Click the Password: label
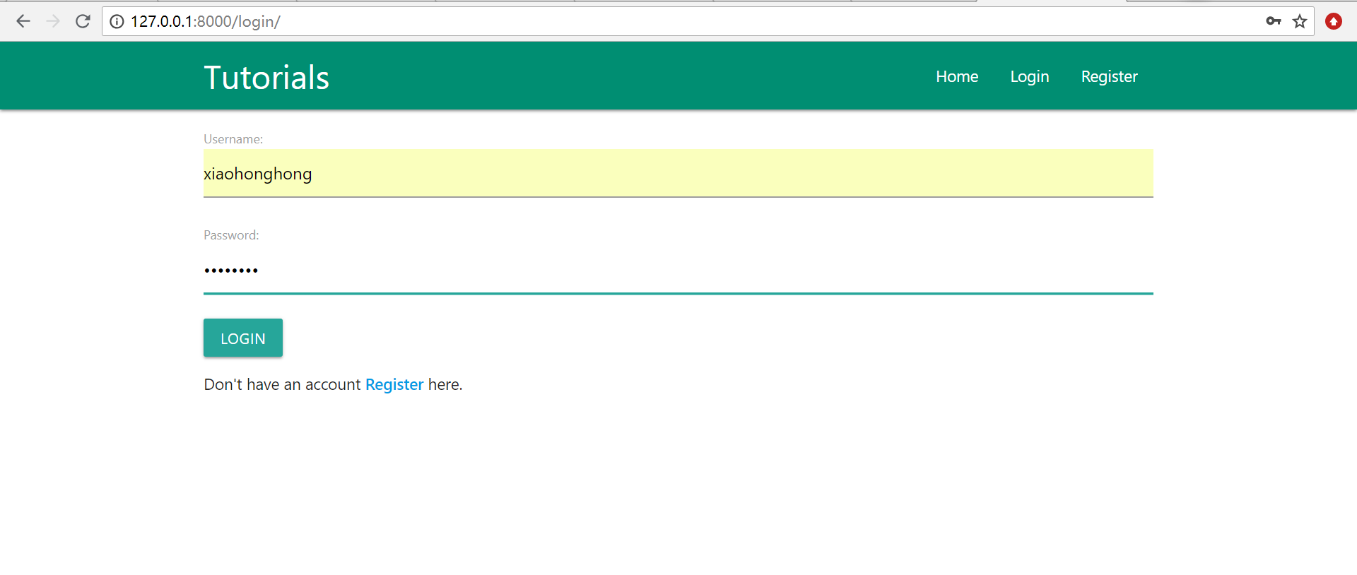 [231, 235]
